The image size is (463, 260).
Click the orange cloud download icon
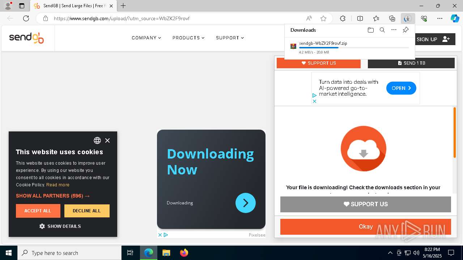tap(364, 148)
